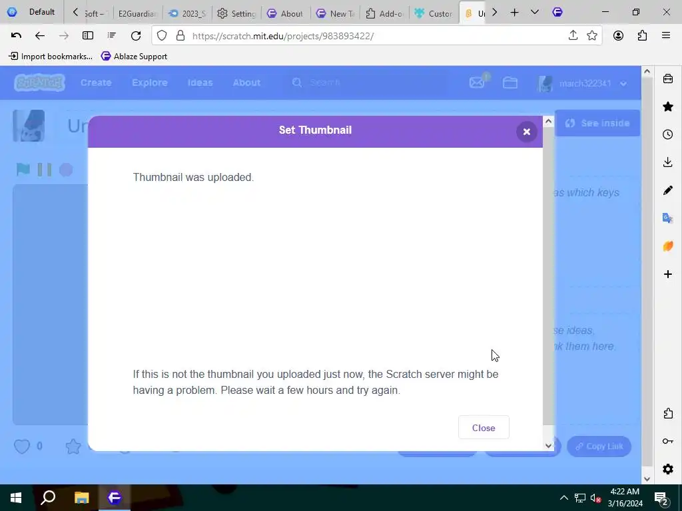Open File Explorer from the taskbar
Screen dimensions: 682x511
click(81, 498)
